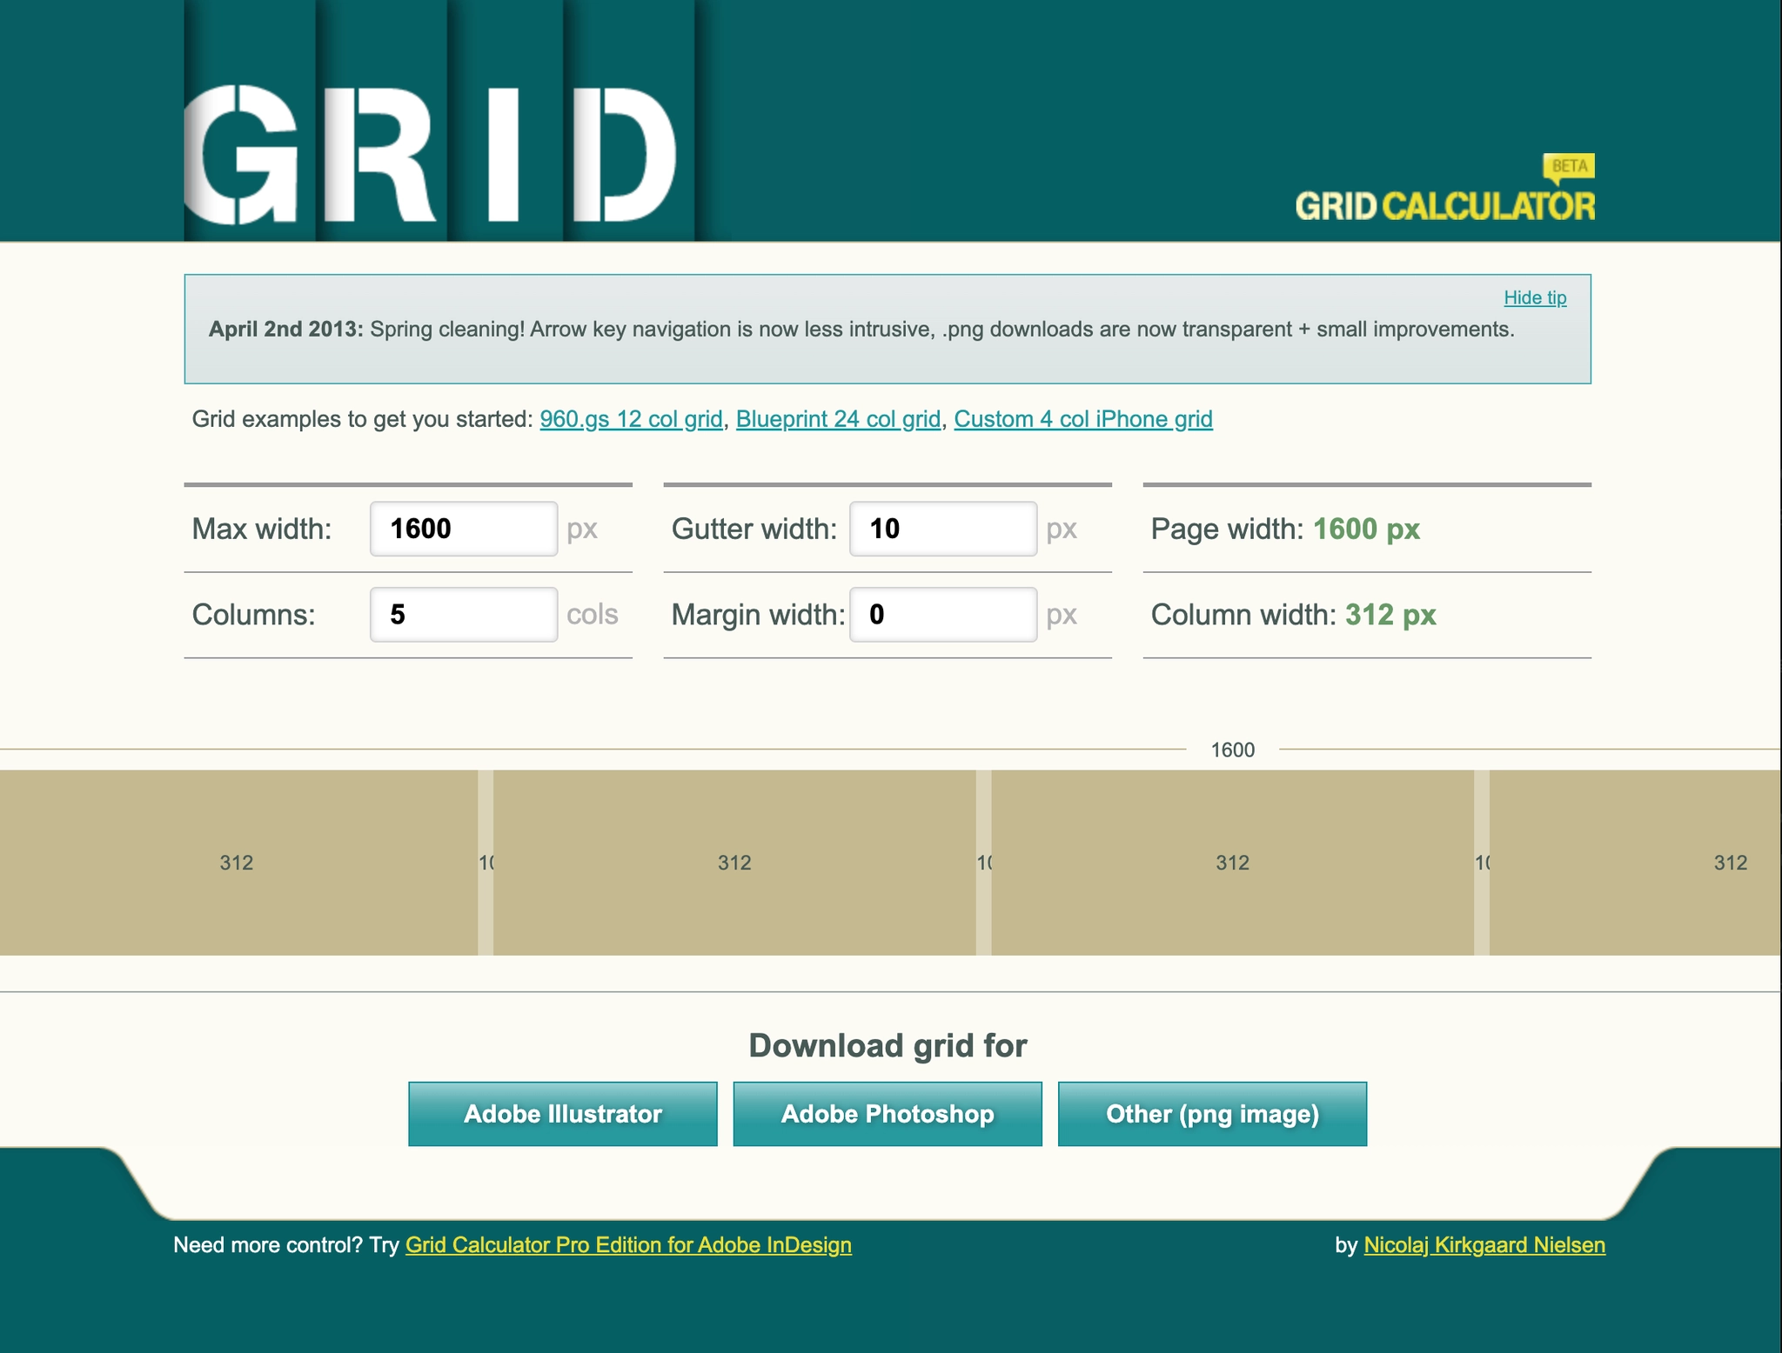
Task: Click into the Columns input field
Action: [463, 615]
